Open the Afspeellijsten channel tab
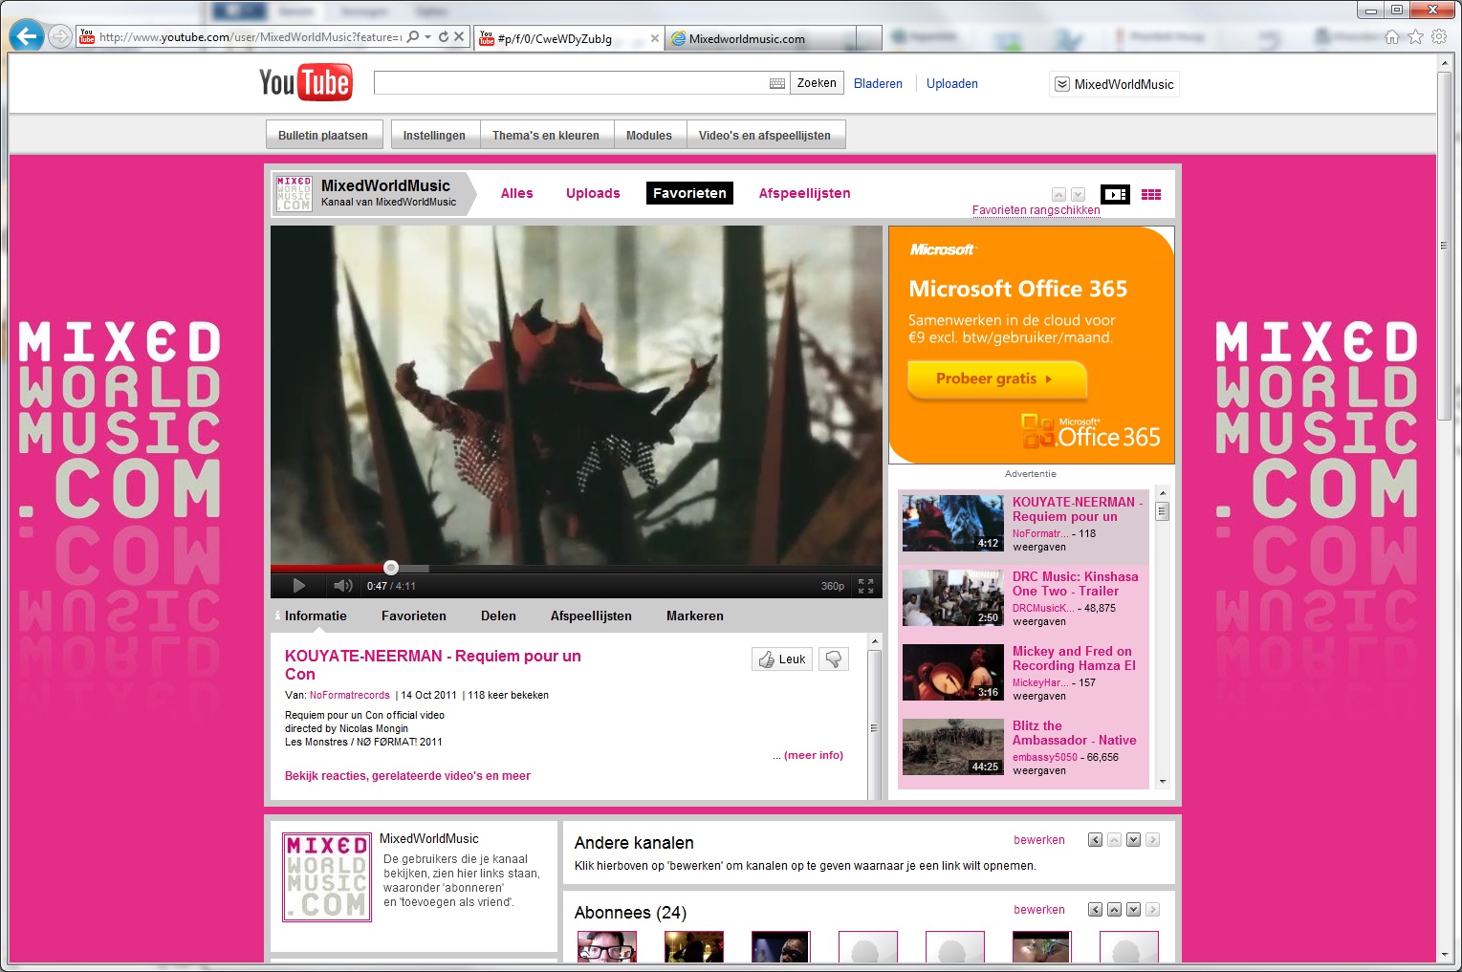 [805, 193]
